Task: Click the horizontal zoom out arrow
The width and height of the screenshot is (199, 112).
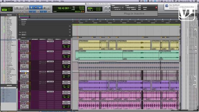Action: [x=16, y=8]
